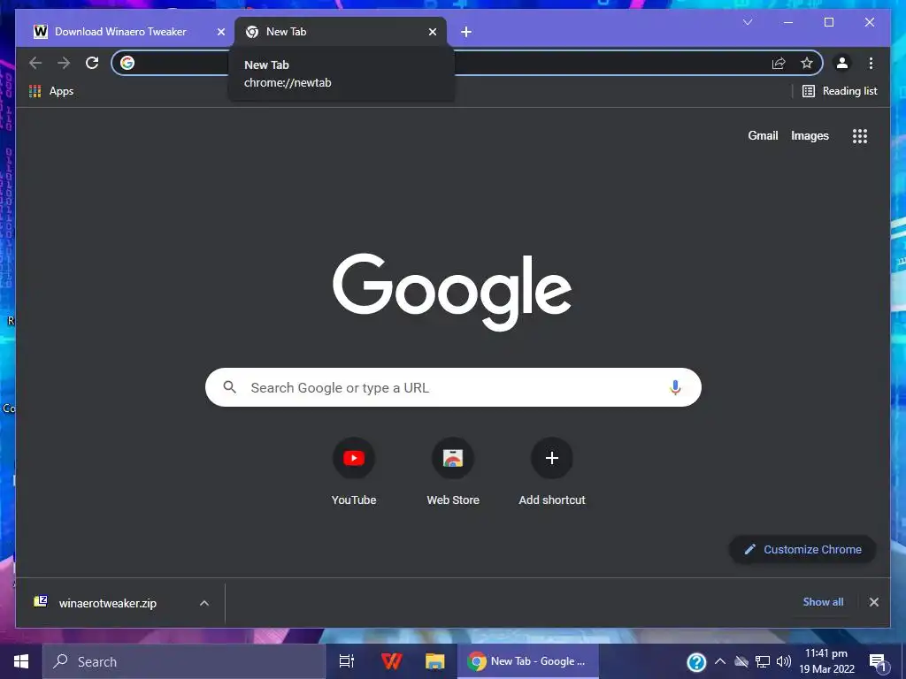Dismiss the downloads bar

coord(873,602)
